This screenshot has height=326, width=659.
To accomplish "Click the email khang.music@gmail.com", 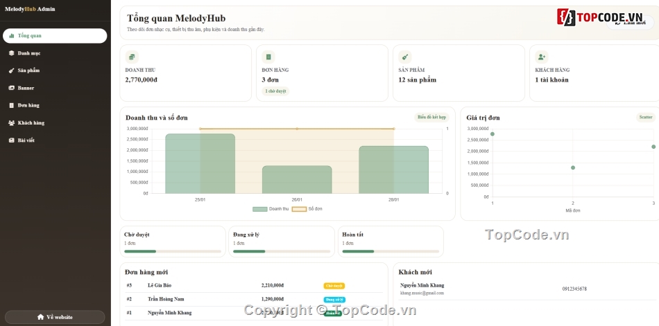I will (422, 293).
